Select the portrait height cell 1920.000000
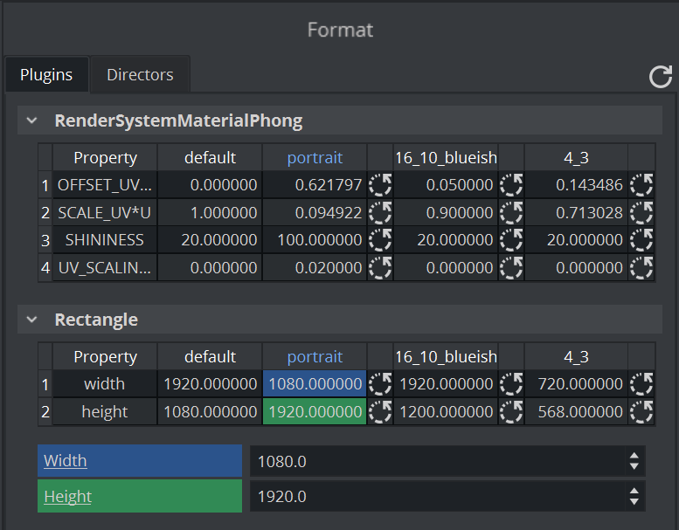Image resolution: width=679 pixels, height=530 pixels. click(315, 411)
